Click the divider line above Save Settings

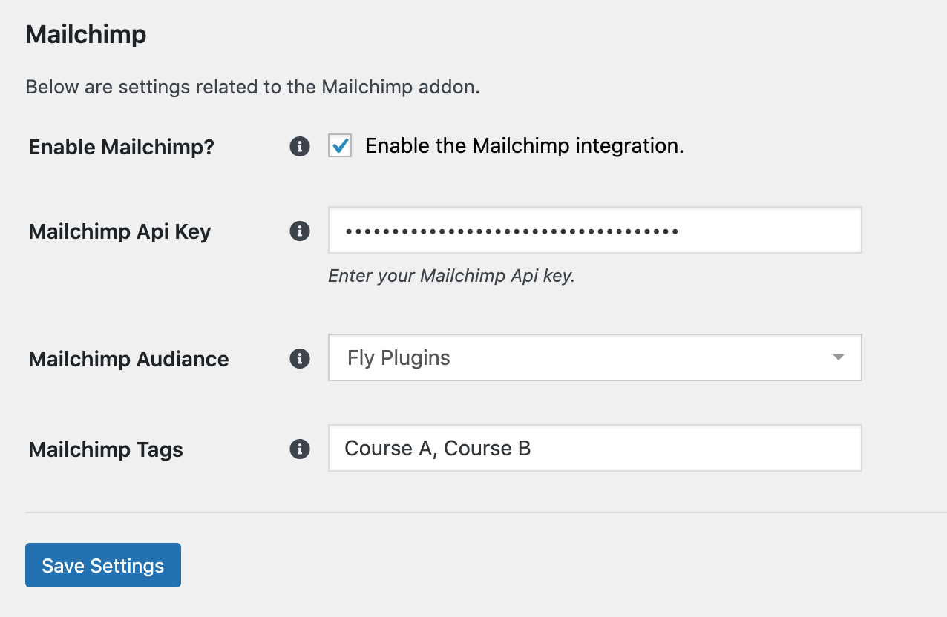pos(482,512)
